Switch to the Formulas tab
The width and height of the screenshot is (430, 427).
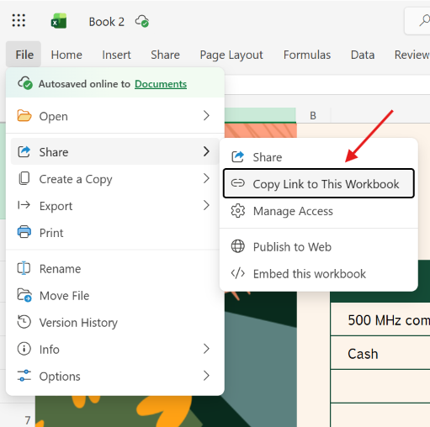(x=307, y=55)
